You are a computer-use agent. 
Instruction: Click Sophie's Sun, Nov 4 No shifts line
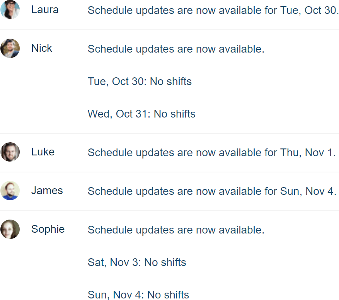tap(138, 295)
